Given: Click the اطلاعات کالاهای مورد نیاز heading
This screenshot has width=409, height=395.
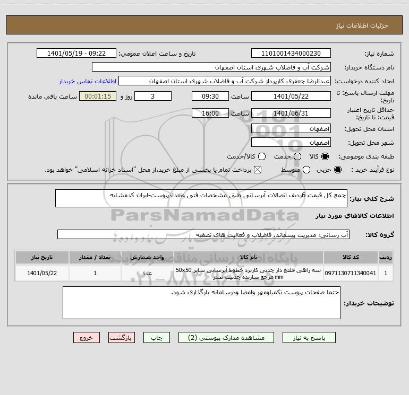Looking at the screenshot, I should tap(354, 216).
